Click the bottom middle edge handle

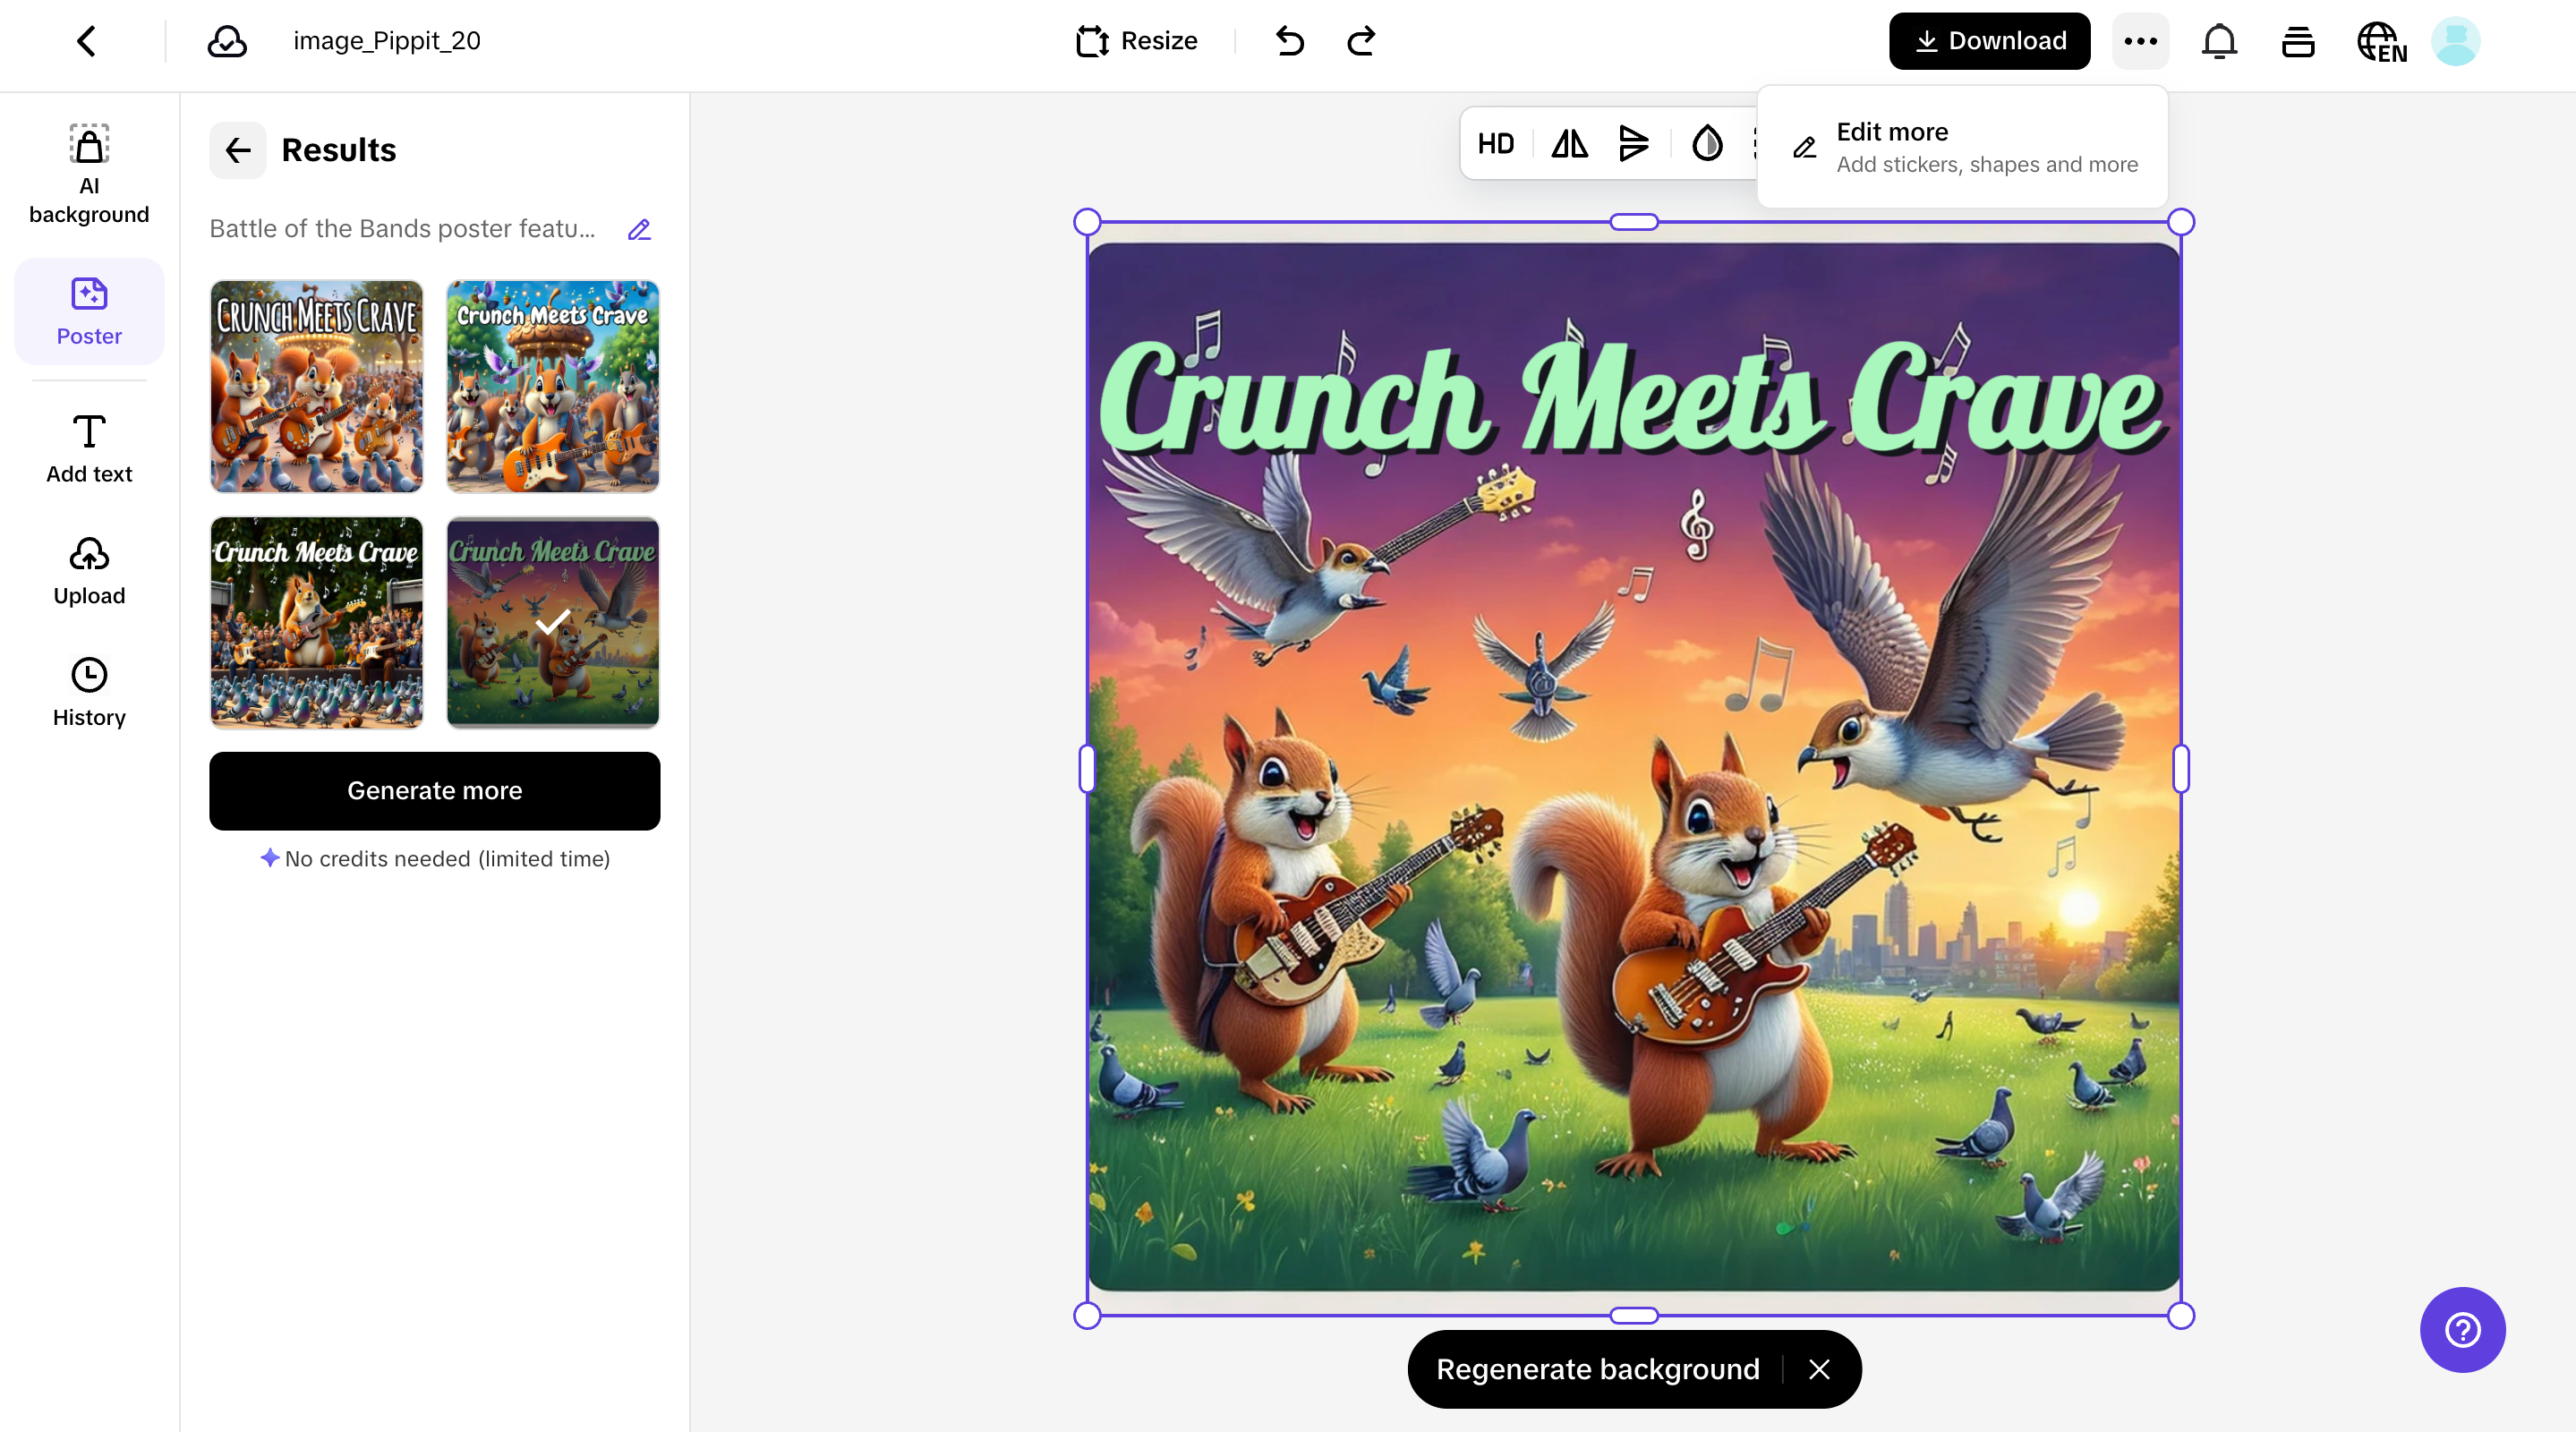1634,1315
